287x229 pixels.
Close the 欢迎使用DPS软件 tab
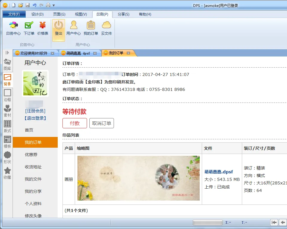pos(53,53)
